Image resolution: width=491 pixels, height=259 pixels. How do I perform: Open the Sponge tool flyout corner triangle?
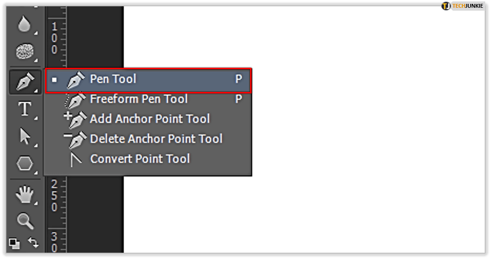tap(36, 61)
